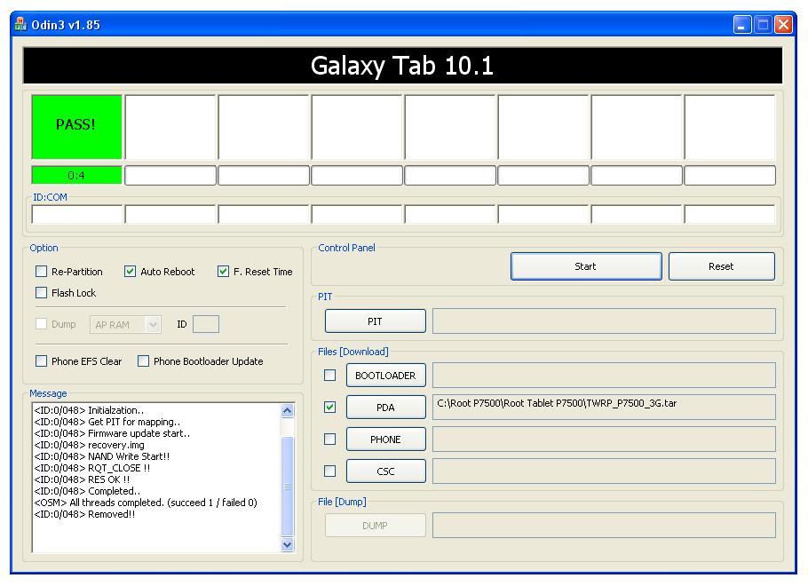Image resolution: width=808 pixels, height=586 pixels.
Task: Minimize the Odin3 window
Action: click(742, 24)
